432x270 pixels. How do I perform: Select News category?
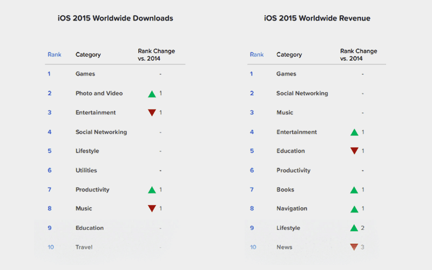click(x=285, y=247)
